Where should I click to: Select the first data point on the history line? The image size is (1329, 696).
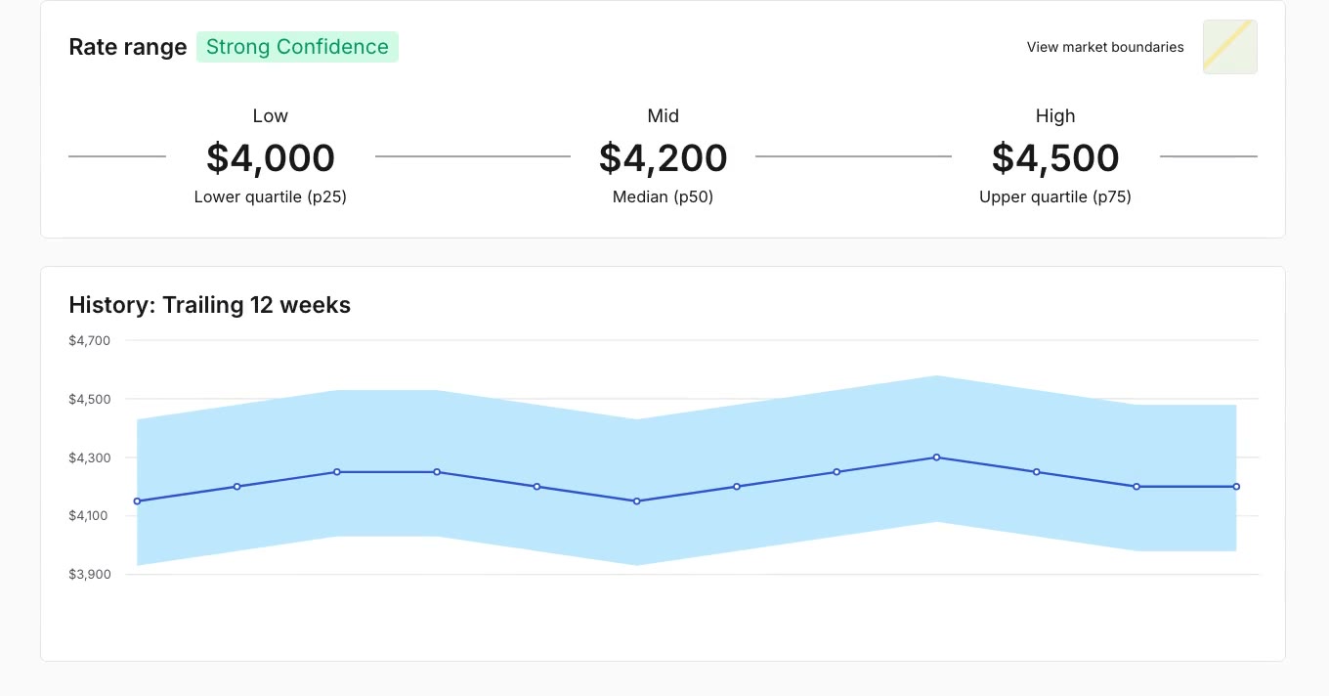tap(137, 501)
